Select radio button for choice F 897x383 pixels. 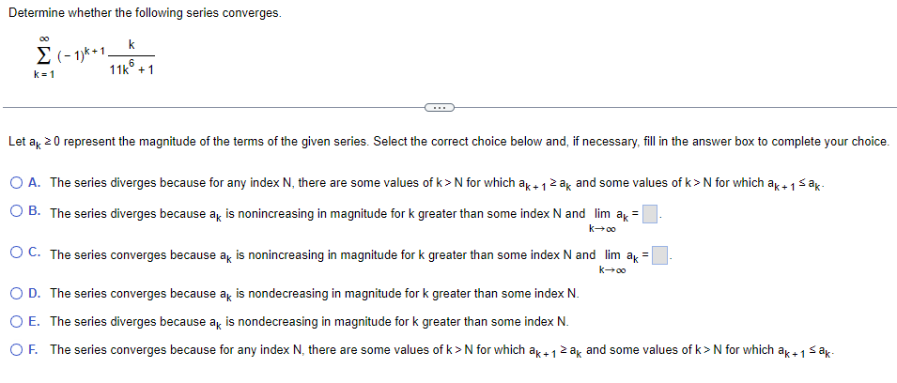(17, 349)
